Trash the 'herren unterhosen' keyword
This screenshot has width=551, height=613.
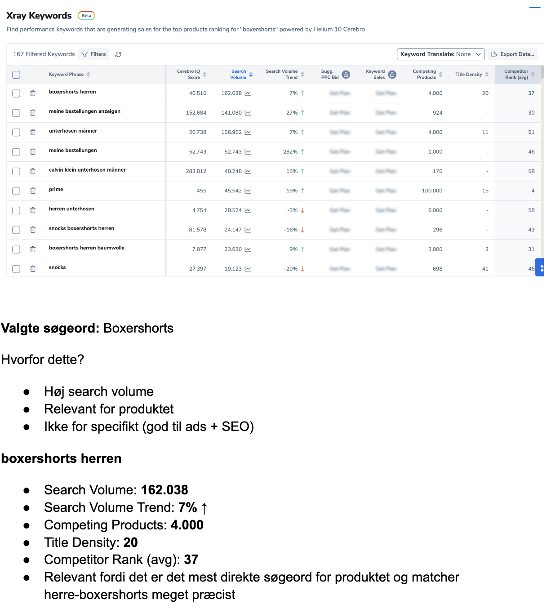[33, 210]
